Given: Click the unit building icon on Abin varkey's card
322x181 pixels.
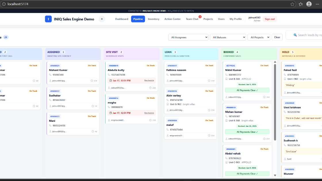Looking at the screenshot, I should pos(168,104).
